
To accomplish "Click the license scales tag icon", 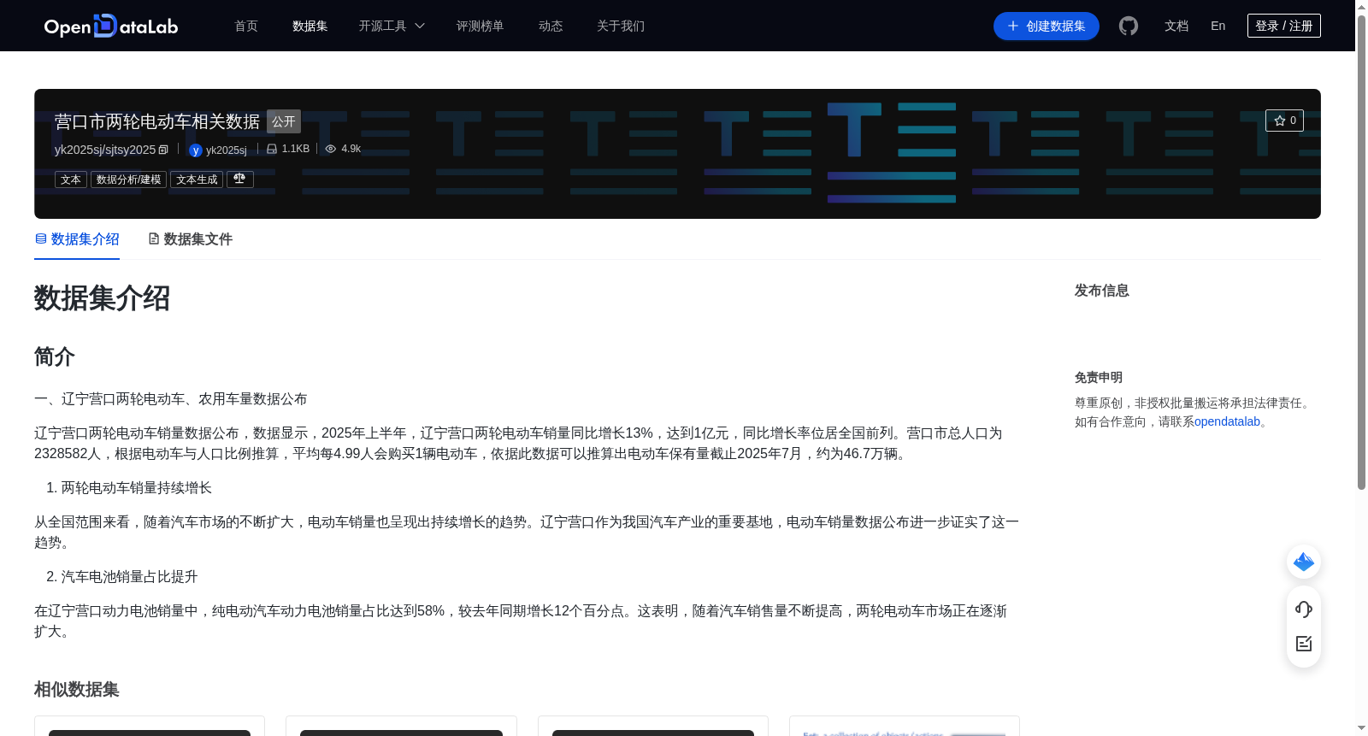I will 240,180.
